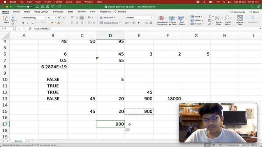Switch to the Page Layout tab

(41, 12)
